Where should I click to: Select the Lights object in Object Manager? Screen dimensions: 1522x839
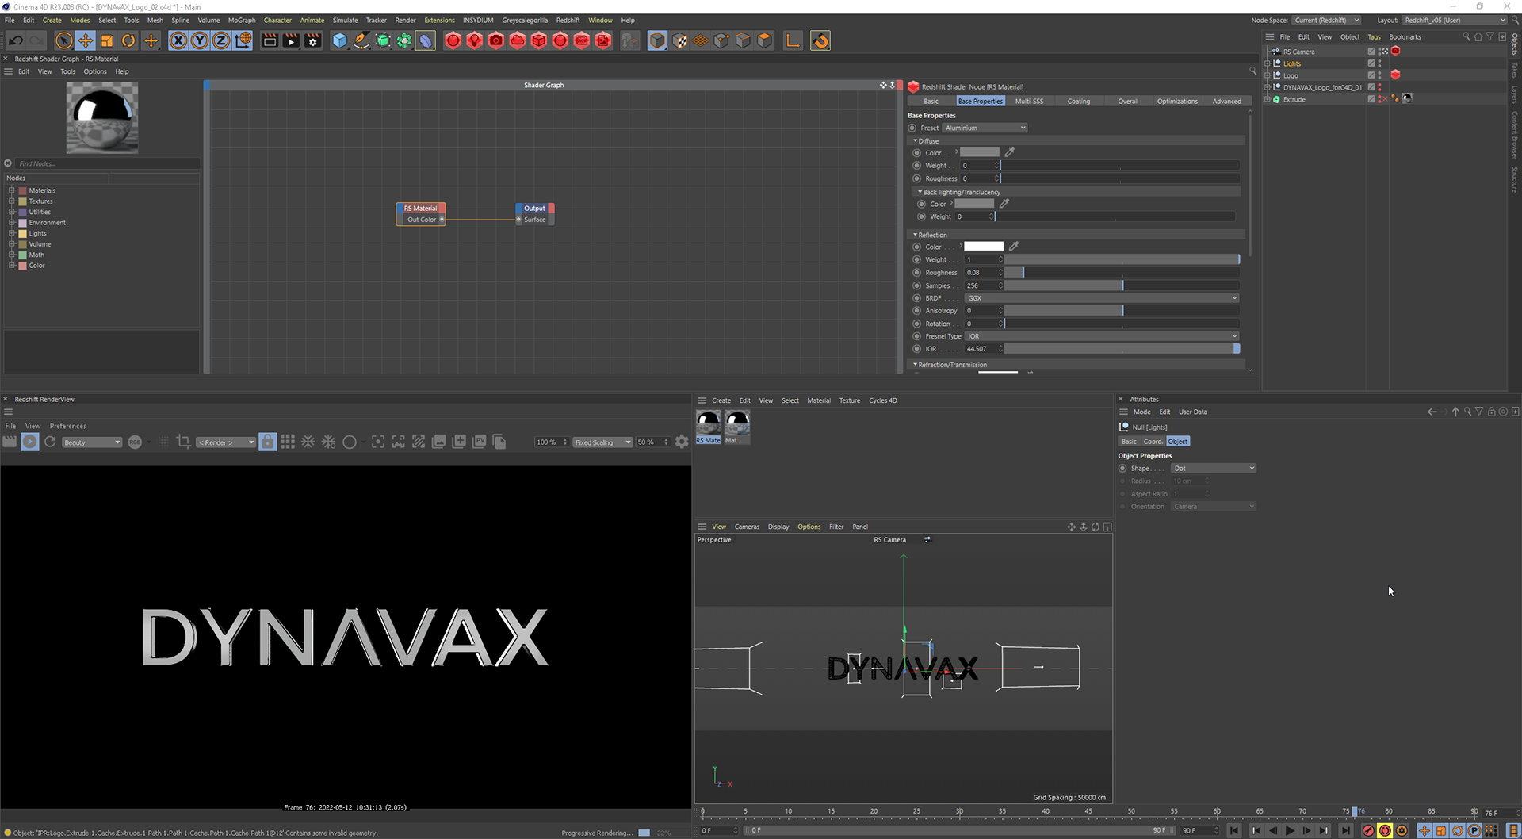[x=1292, y=63]
